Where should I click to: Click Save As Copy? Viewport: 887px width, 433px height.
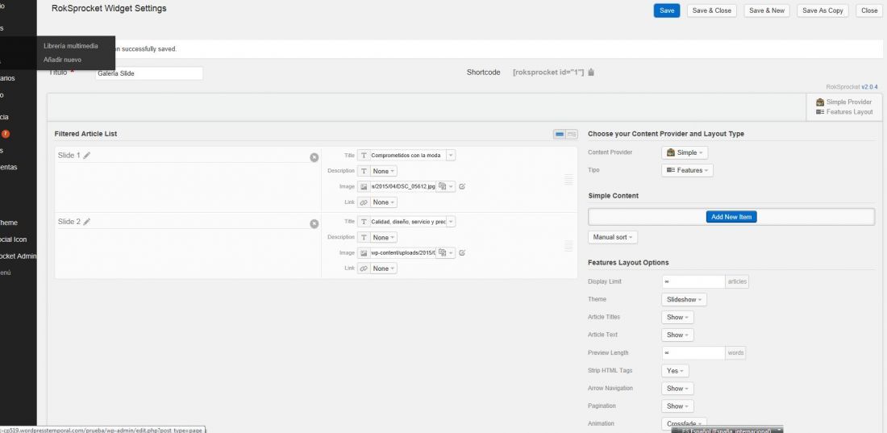822,10
